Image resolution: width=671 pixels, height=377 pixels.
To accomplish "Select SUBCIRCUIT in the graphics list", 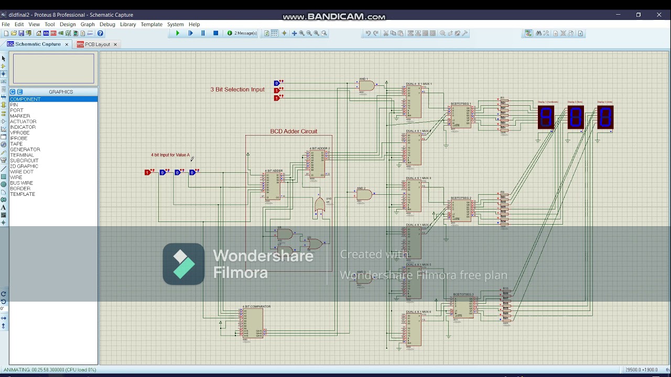I will click(53, 161).
